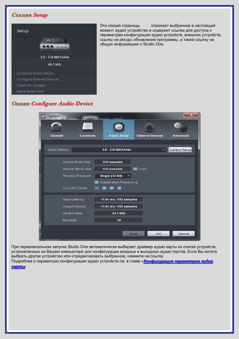The height and width of the screenshot is (339, 239).
Task: Click the ASIO audio interface image
Action: [55, 44]
